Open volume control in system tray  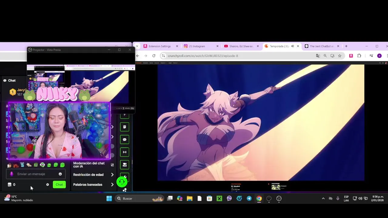coord(360,199)
